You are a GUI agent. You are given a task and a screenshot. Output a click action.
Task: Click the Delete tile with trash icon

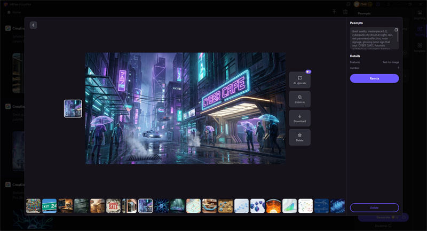299,137
